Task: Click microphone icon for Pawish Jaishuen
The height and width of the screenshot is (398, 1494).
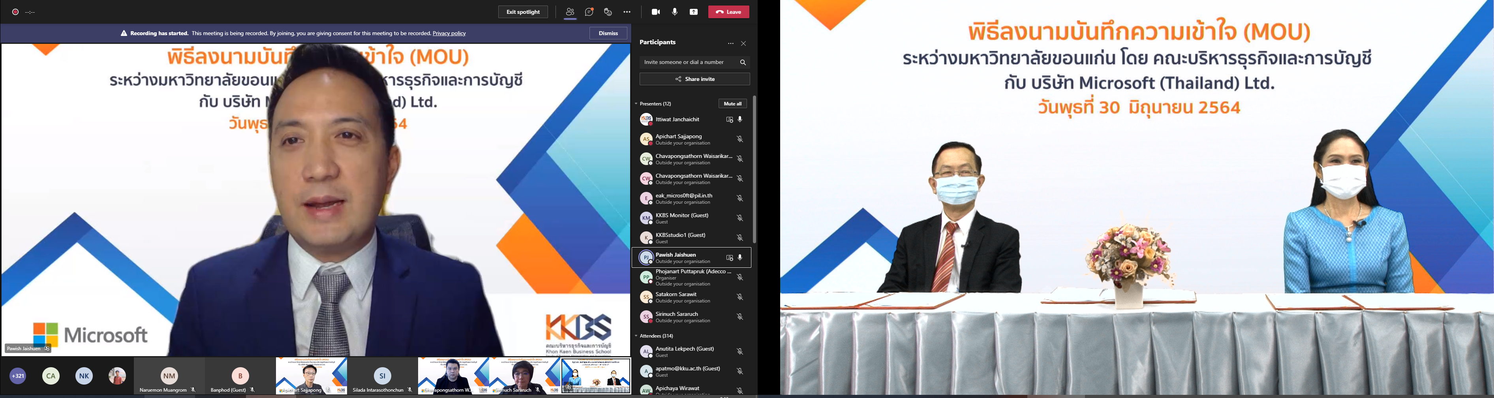Action: pyautogui.click(x=740, y=257)
